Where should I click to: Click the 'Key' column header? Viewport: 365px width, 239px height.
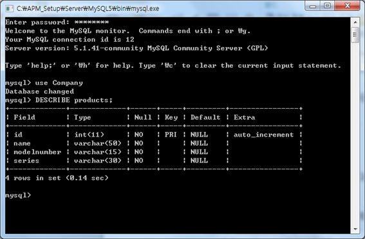pos(171,117)
